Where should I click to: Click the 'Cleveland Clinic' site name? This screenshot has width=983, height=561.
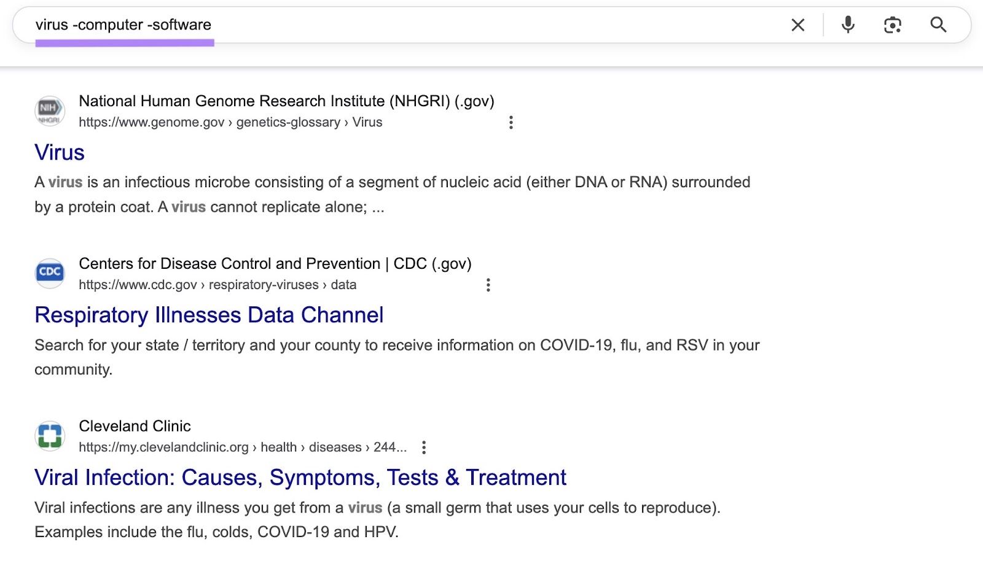[135, 426]
